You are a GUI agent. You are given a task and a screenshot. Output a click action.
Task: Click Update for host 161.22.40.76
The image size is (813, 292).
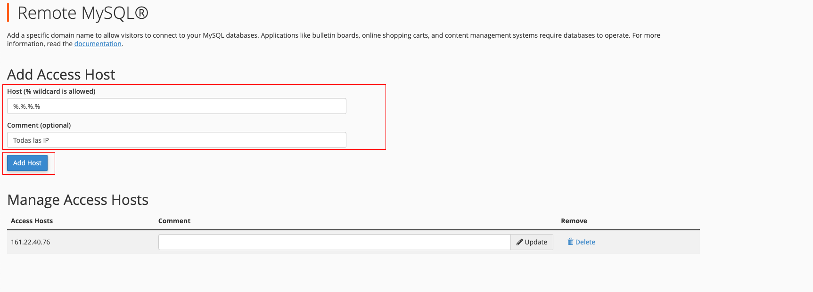pos(532,242)
